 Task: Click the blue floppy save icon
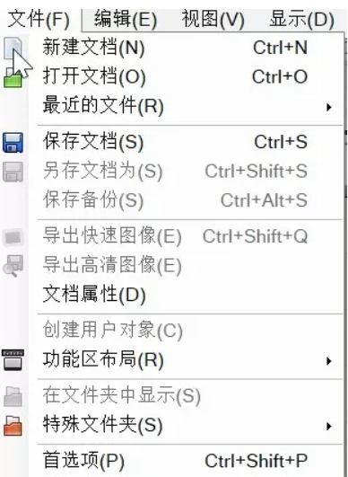[x=13, y=142]
